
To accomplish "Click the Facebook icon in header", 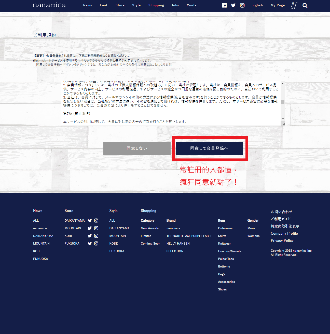I will (x=224, y=5).
